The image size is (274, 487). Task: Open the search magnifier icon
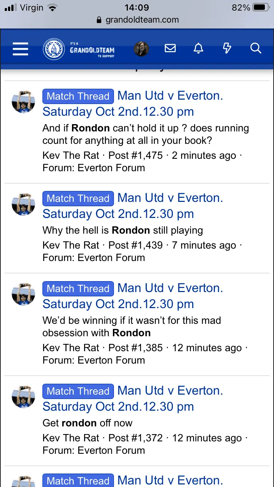256,48
